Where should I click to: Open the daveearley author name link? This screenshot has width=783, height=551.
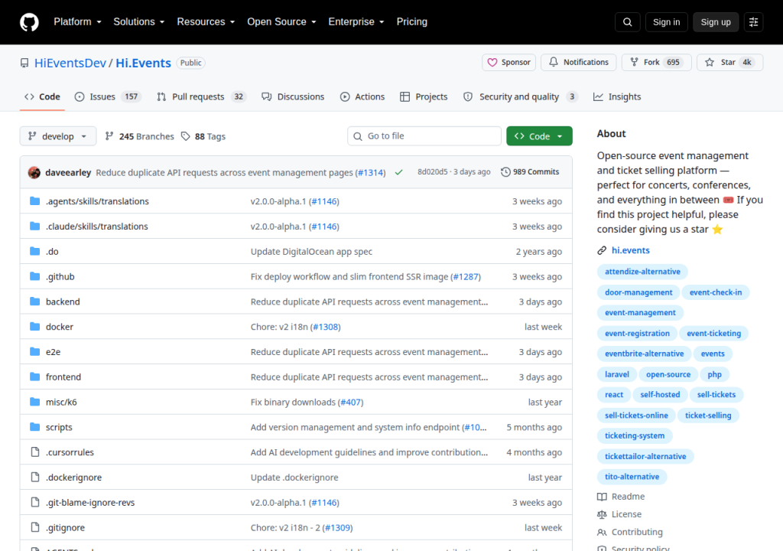pyautogui.click(x=68, y=172)
